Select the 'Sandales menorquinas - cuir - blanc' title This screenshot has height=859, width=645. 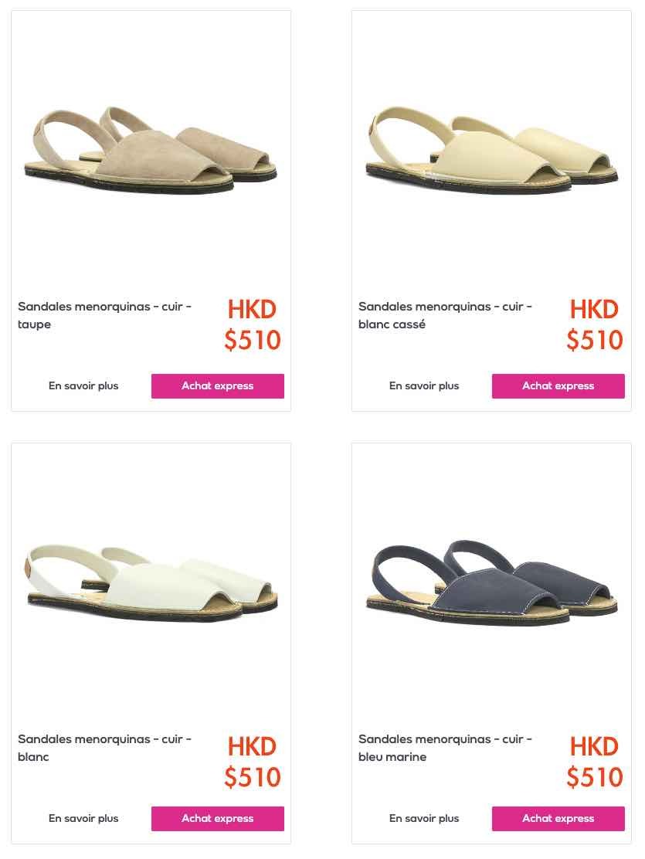[105, 748]
